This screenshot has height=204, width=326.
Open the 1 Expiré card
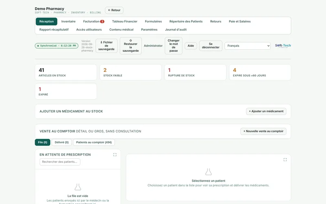coord(66,91)
